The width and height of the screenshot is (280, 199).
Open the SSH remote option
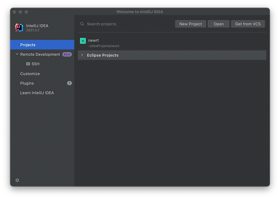click(35, 64)
